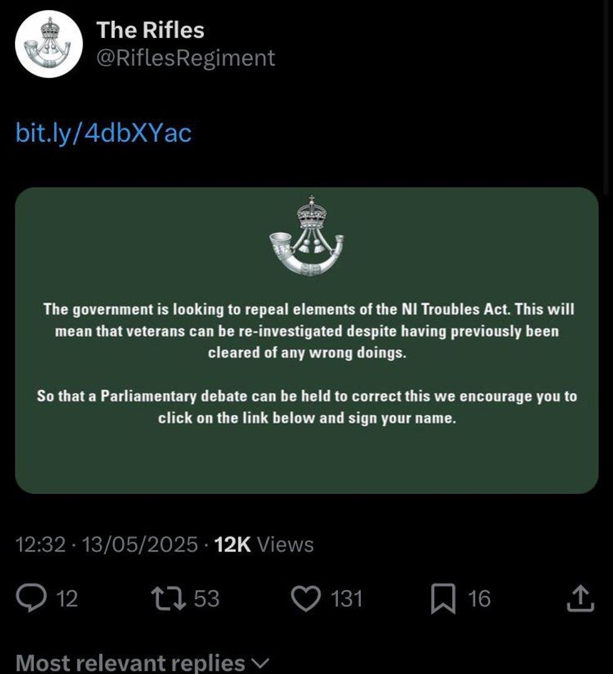Like the post with heart icon
The height and width of the screenshot is (674, 613).
pos(306,598)
